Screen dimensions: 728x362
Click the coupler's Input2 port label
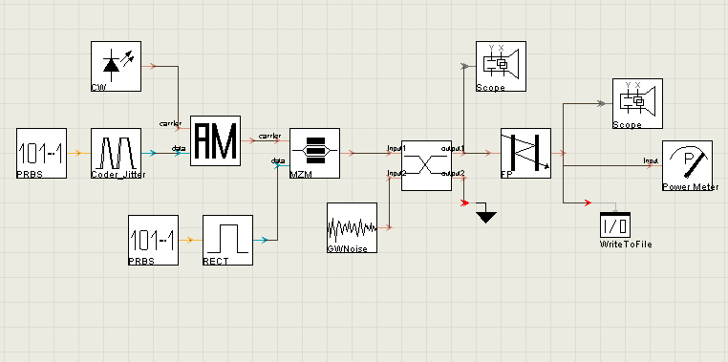point(397,173)
